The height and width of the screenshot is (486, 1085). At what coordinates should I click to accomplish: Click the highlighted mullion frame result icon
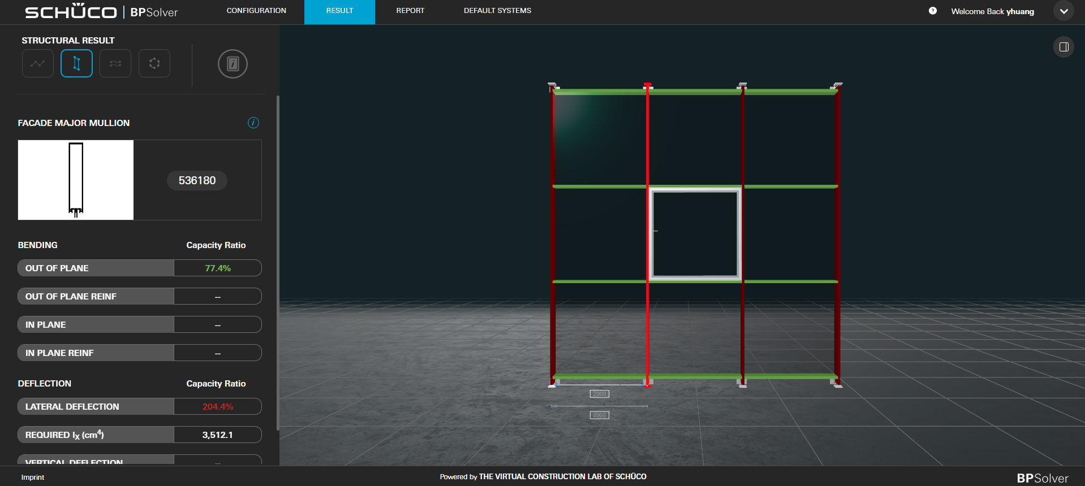76,63
